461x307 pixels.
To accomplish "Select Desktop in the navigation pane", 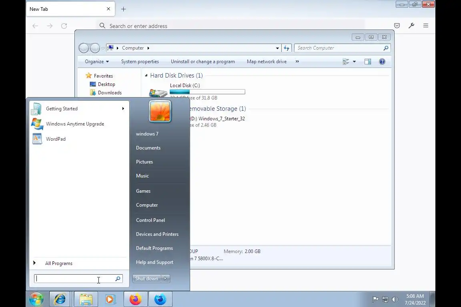I will pos(106,84).
